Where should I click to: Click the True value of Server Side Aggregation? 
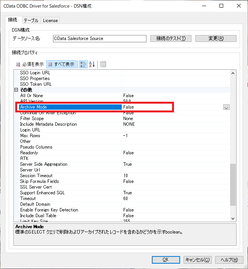[x=127, y=164]
